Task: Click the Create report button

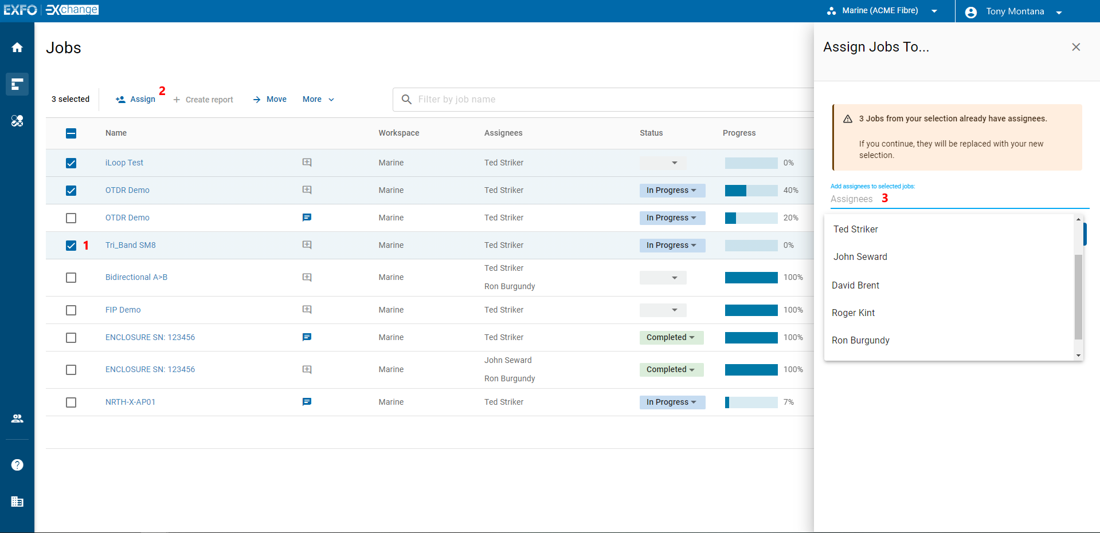Action: tap(203, 99)
